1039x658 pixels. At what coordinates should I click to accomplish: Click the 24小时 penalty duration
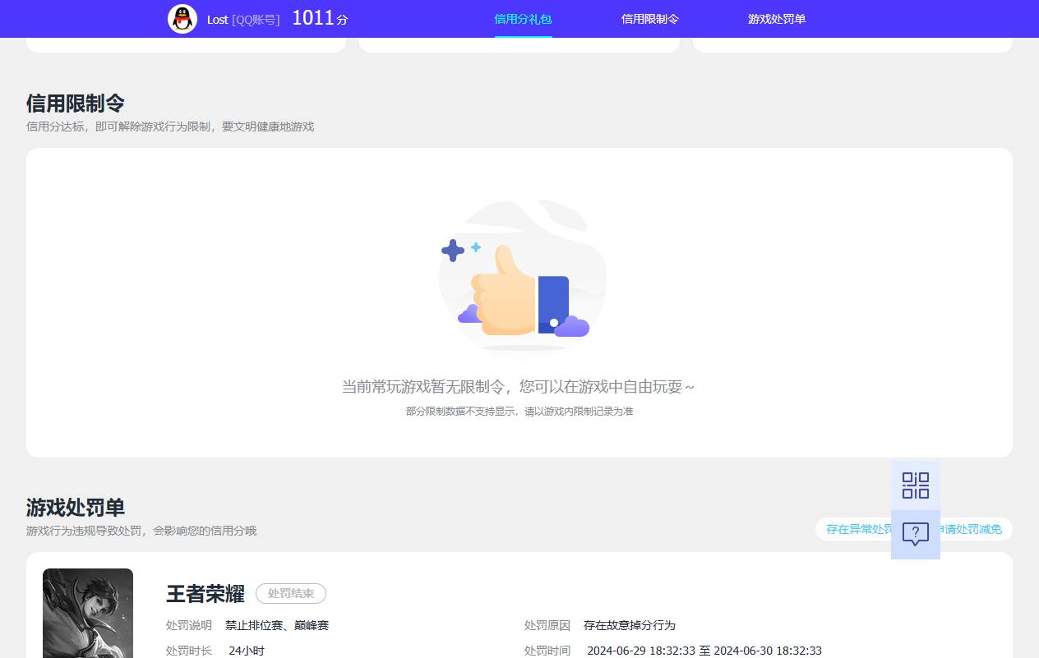247,651
